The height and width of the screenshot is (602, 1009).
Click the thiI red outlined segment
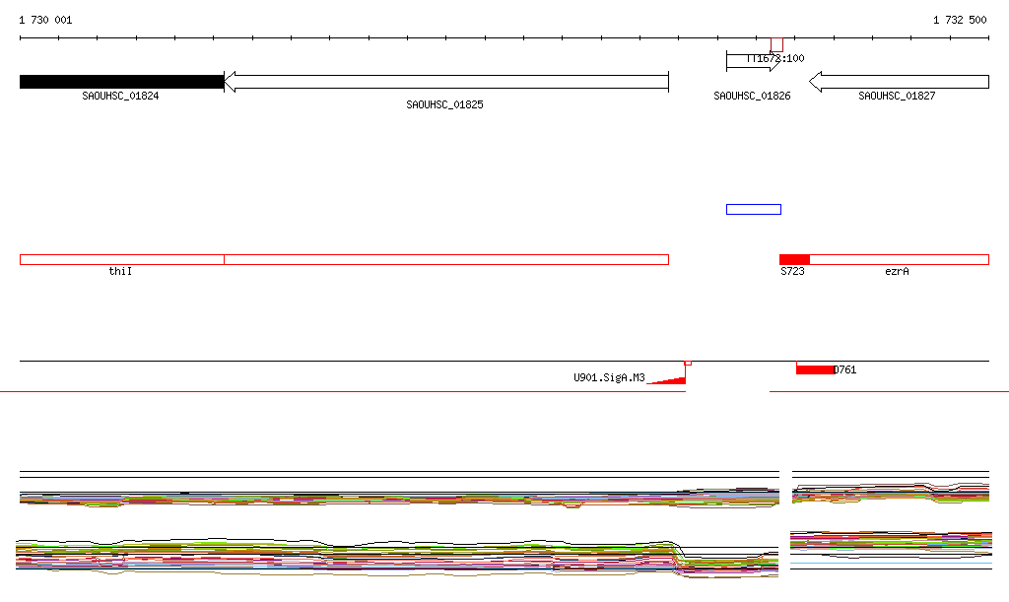point(121,260)
